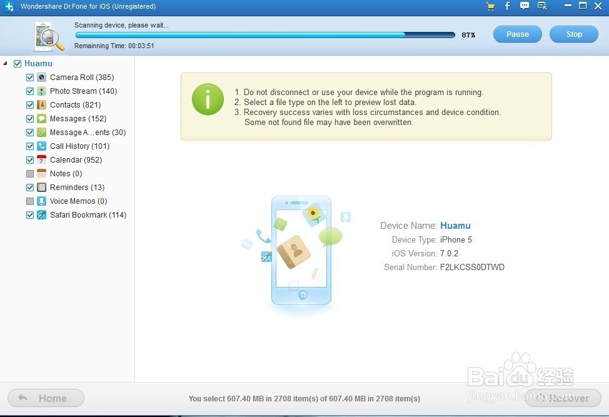
Task: Click the Camera Roll icon
Action: point(41,78)
